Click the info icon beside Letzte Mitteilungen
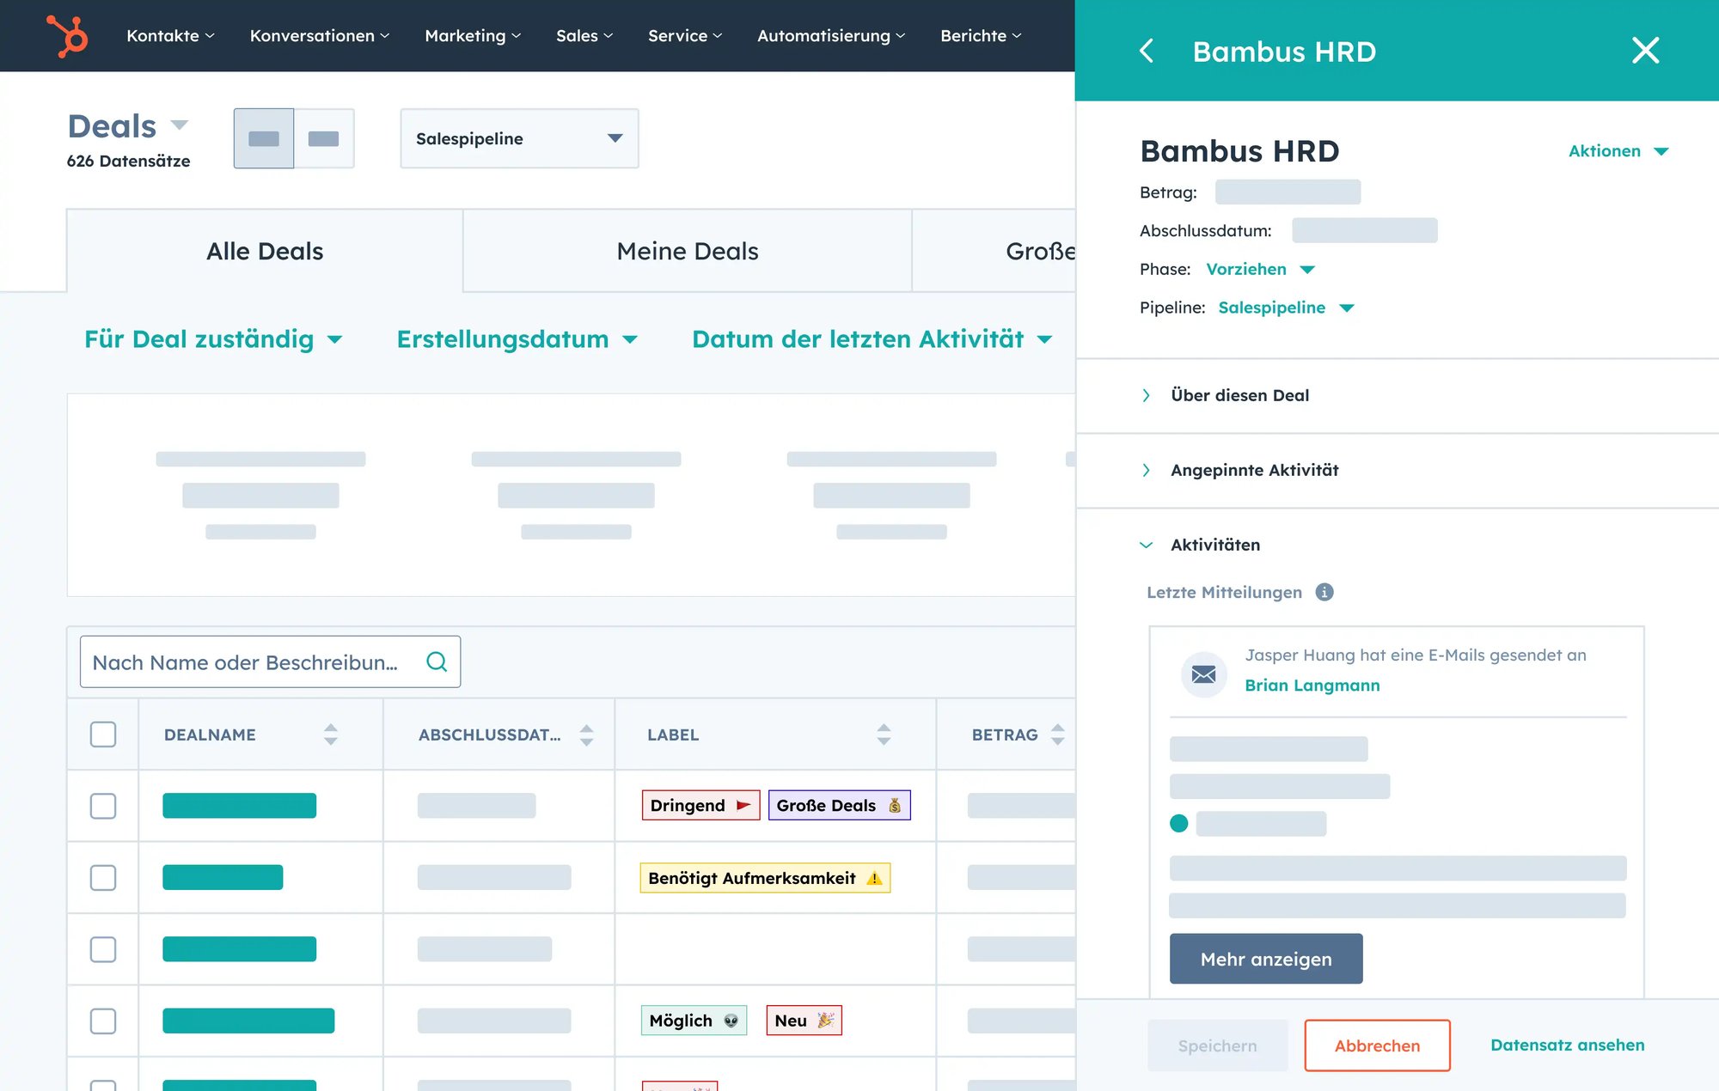Screen dimensions: 1719x1091 1325,592
